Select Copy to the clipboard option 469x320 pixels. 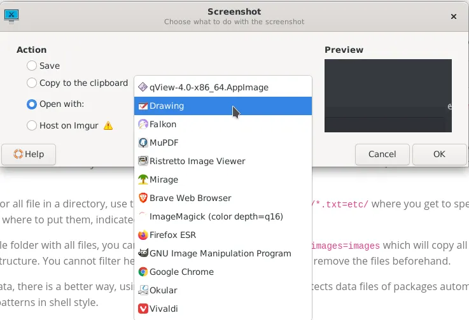tap(32, 83)
